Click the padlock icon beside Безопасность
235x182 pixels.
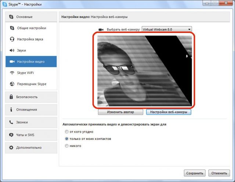coord(11,97)
